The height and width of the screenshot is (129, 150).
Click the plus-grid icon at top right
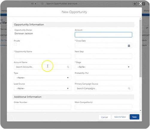(143, 4)
